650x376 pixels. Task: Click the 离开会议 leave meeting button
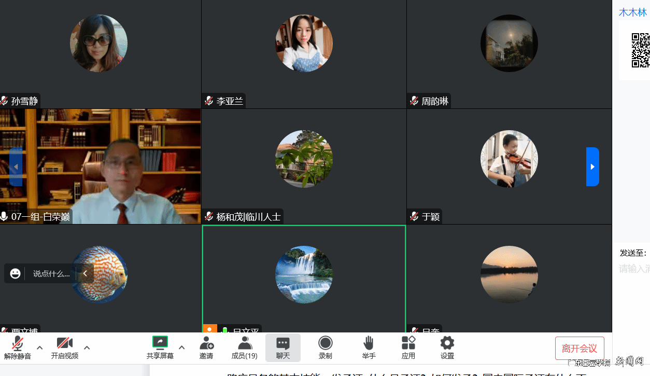[579, 349]
